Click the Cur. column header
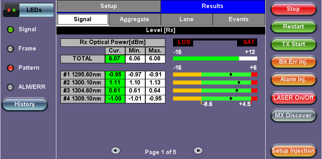Image resolution: width=322 pixels, height=159 pixels. click(x=115, y=51)
